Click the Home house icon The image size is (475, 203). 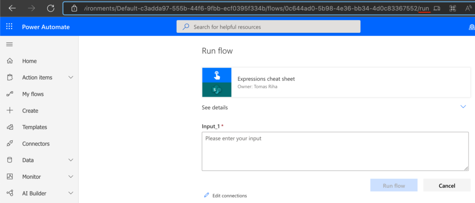tap(10, 61)
